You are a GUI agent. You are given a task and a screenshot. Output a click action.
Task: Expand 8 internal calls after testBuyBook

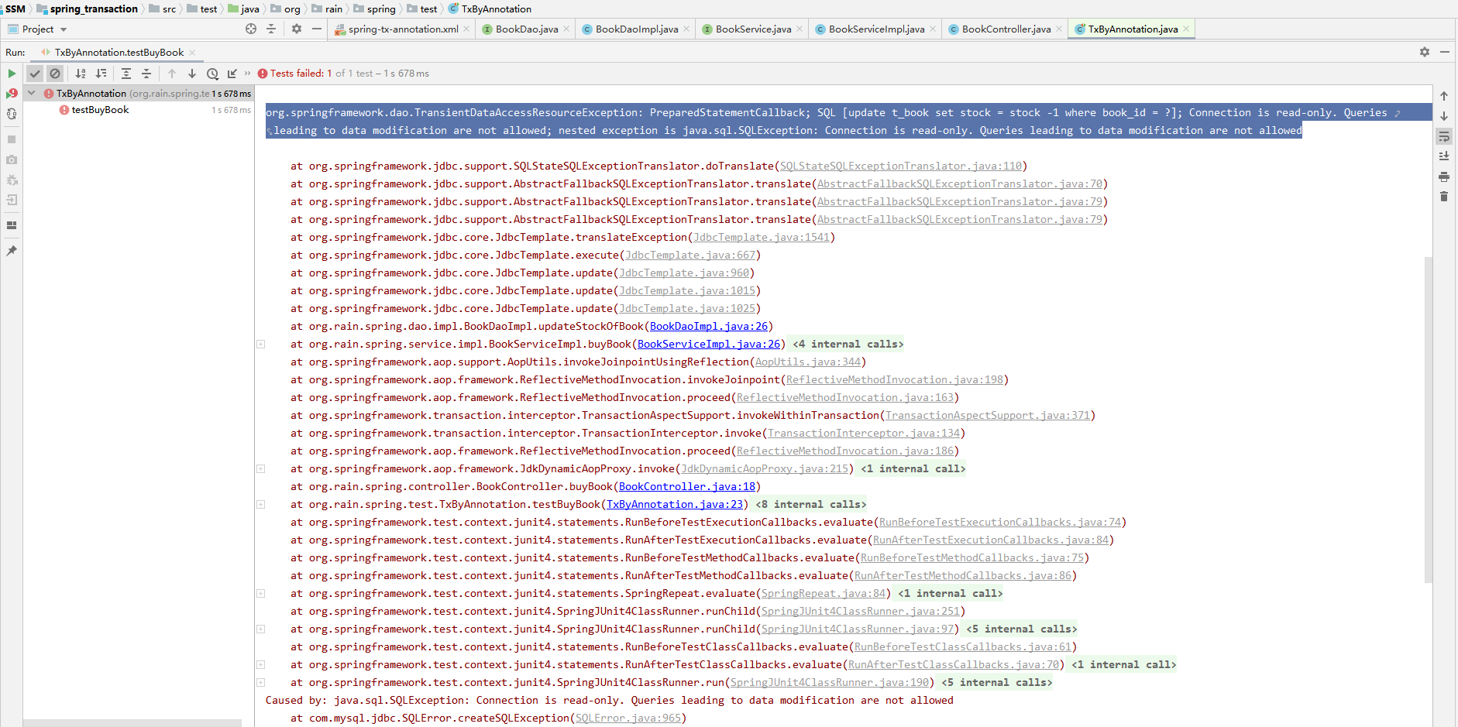click(x=811, y=505)
